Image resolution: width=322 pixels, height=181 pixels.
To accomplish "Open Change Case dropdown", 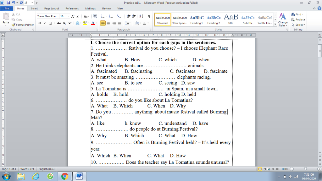I will tap(86, 16).
